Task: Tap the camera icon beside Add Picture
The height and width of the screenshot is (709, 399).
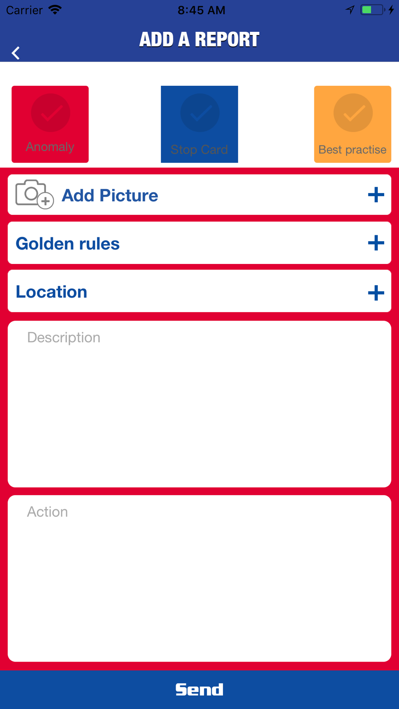Action: coord(34,194)
